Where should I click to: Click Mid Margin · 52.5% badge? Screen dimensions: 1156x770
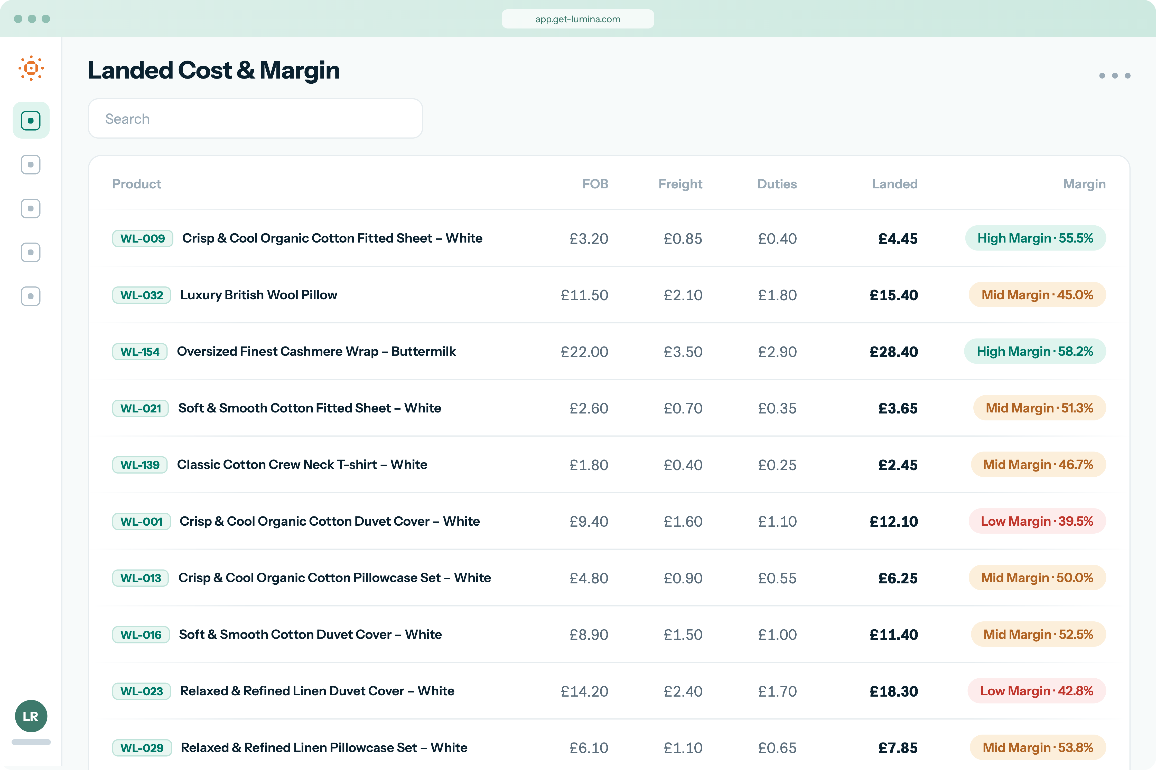click(1038, 634)
